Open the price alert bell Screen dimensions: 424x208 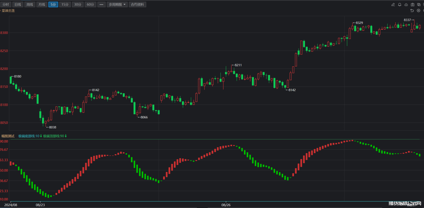pyautogui.click(x=400, y=5)
